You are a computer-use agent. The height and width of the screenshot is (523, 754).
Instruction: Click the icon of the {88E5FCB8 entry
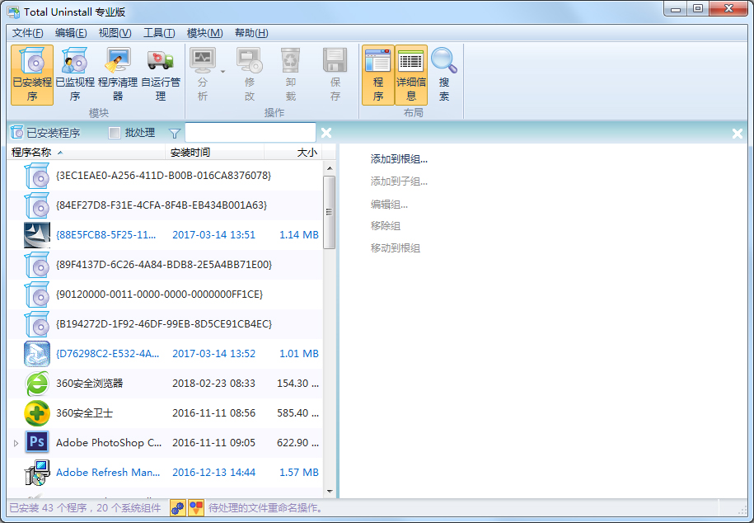tap(37, 235)
